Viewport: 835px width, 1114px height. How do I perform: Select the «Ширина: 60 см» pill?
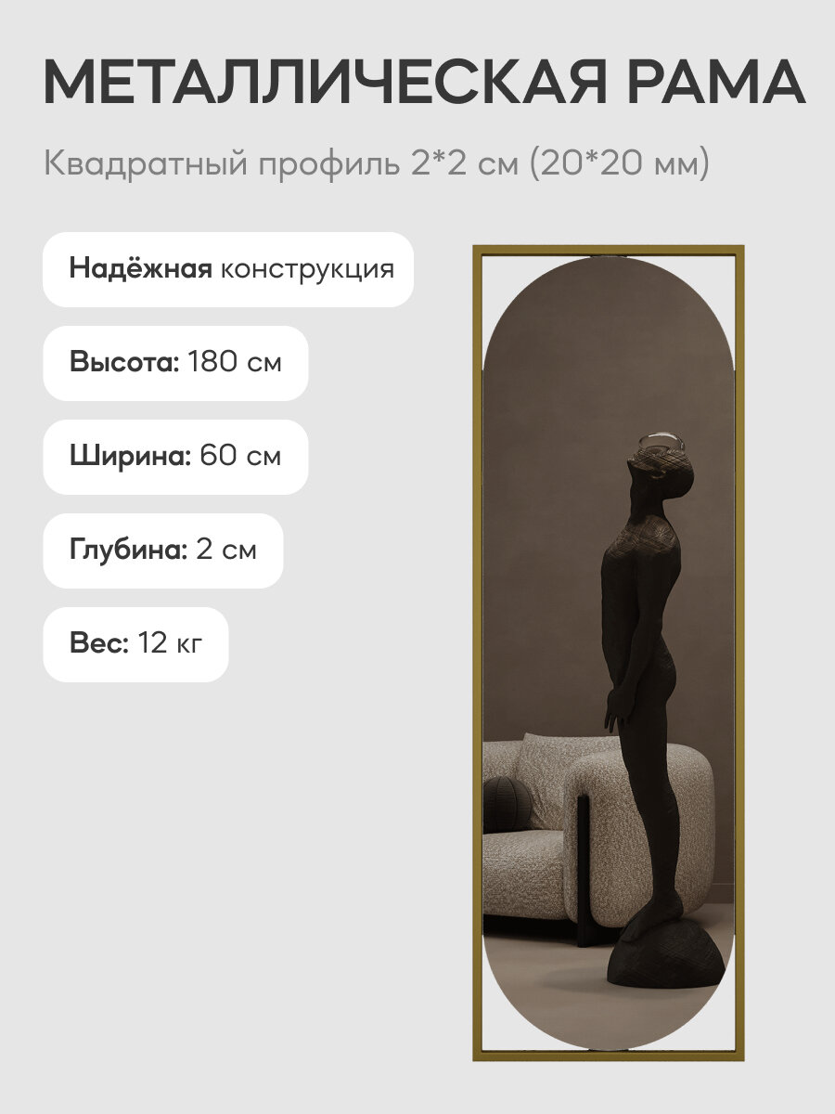[x=175, y=457]
